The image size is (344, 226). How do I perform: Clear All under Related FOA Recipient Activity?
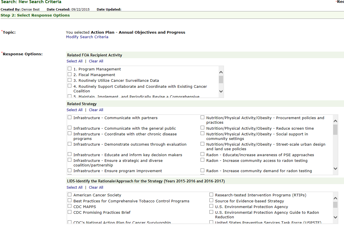click(x=96, y=61)
